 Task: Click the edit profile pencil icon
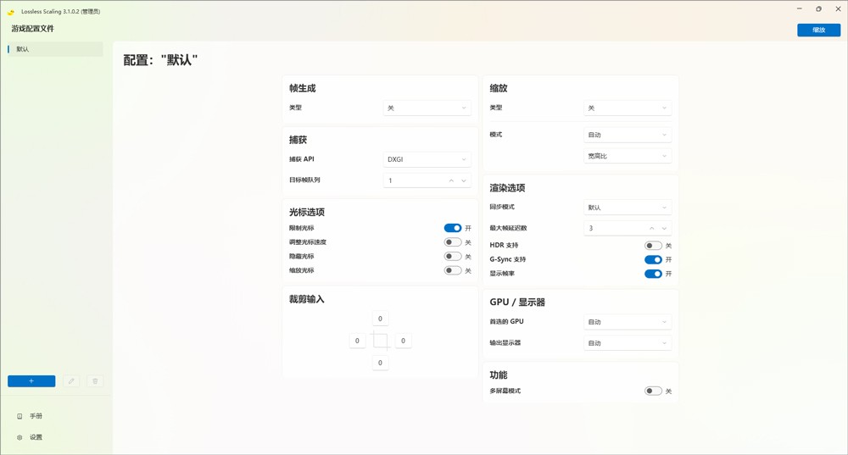71,381
